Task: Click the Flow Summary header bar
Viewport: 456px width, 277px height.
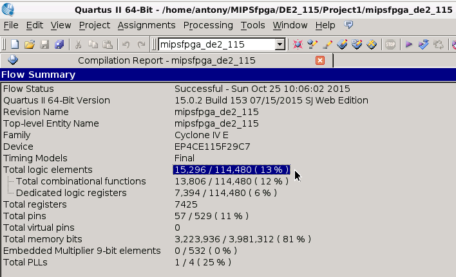Action: coord(228,75)
